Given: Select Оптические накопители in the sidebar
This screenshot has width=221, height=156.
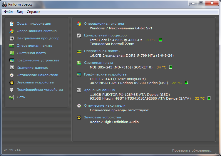Looking at the screenshot, I should tap(37, 75).
